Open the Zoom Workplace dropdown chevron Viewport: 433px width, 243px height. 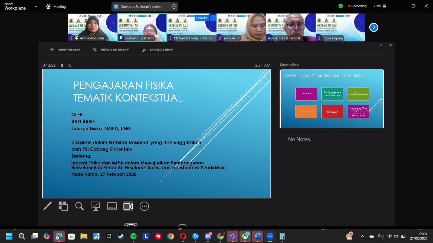point(36,6)
